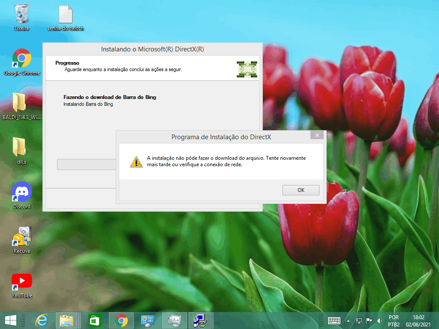Click the volume speaker tray icon
The image size is (439, 329).
click(379, 321)
